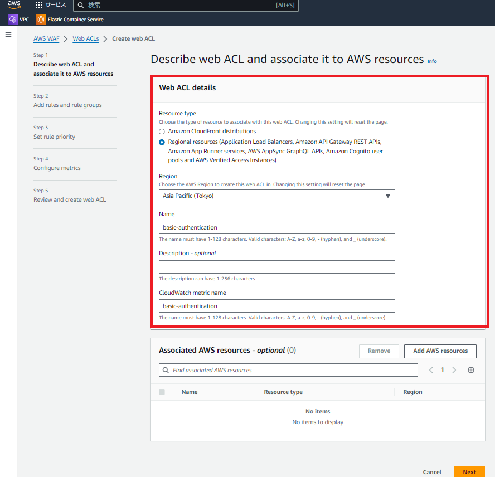Open Step 5 Review and create web ACL
Image resolution: width=495 pixels, height=477 pixels.
70,199
